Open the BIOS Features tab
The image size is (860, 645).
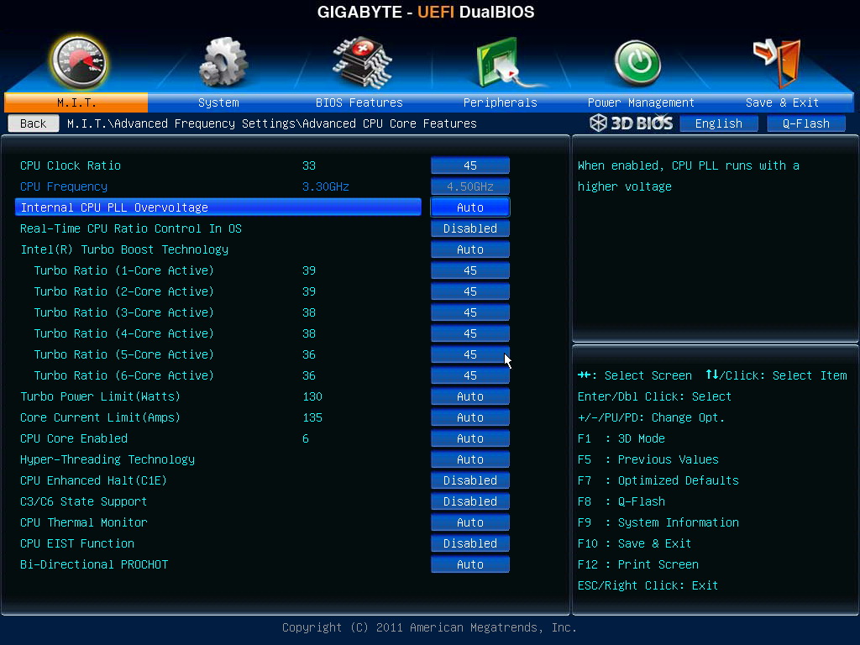coord(359,102)
